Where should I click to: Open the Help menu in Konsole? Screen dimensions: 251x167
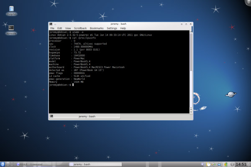pos(123,28)
